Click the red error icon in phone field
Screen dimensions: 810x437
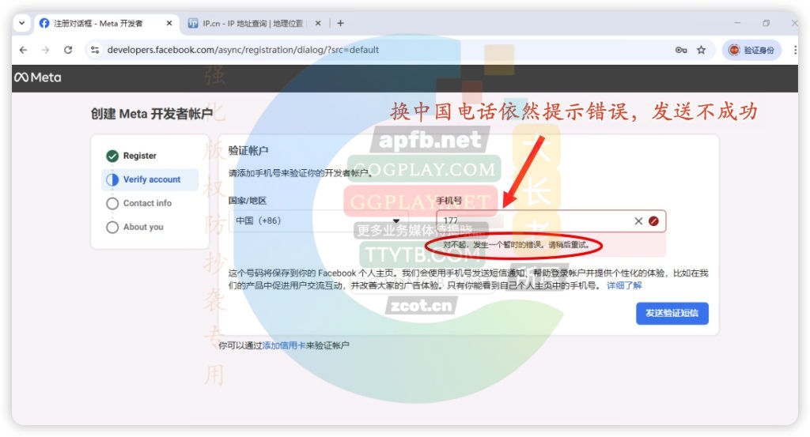tap(653, 221)
